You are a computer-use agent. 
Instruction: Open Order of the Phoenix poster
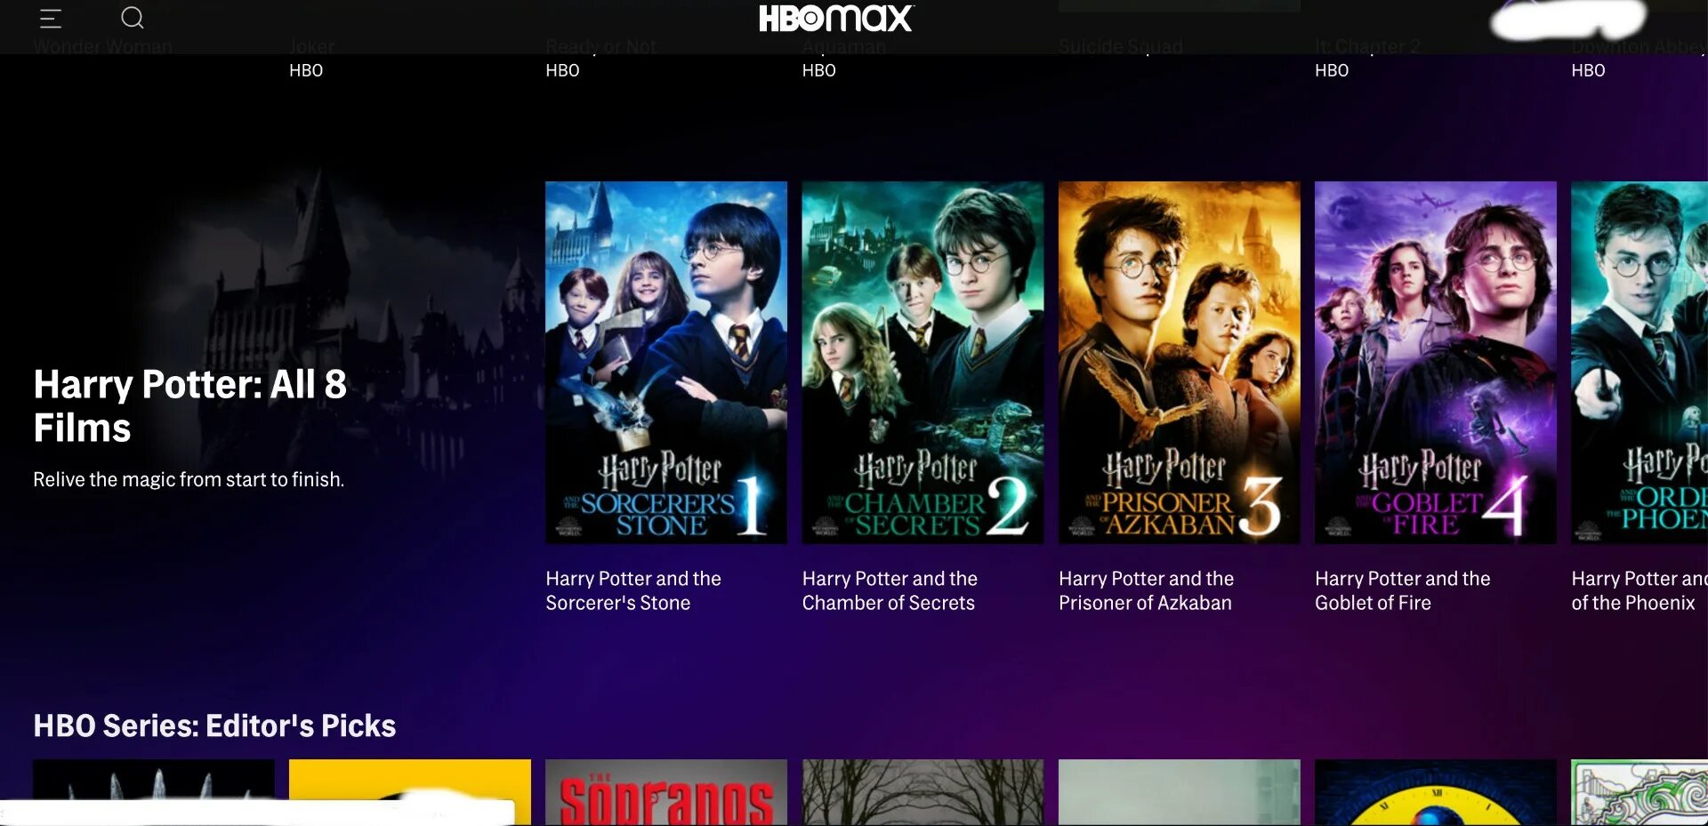pos(1640,363)
